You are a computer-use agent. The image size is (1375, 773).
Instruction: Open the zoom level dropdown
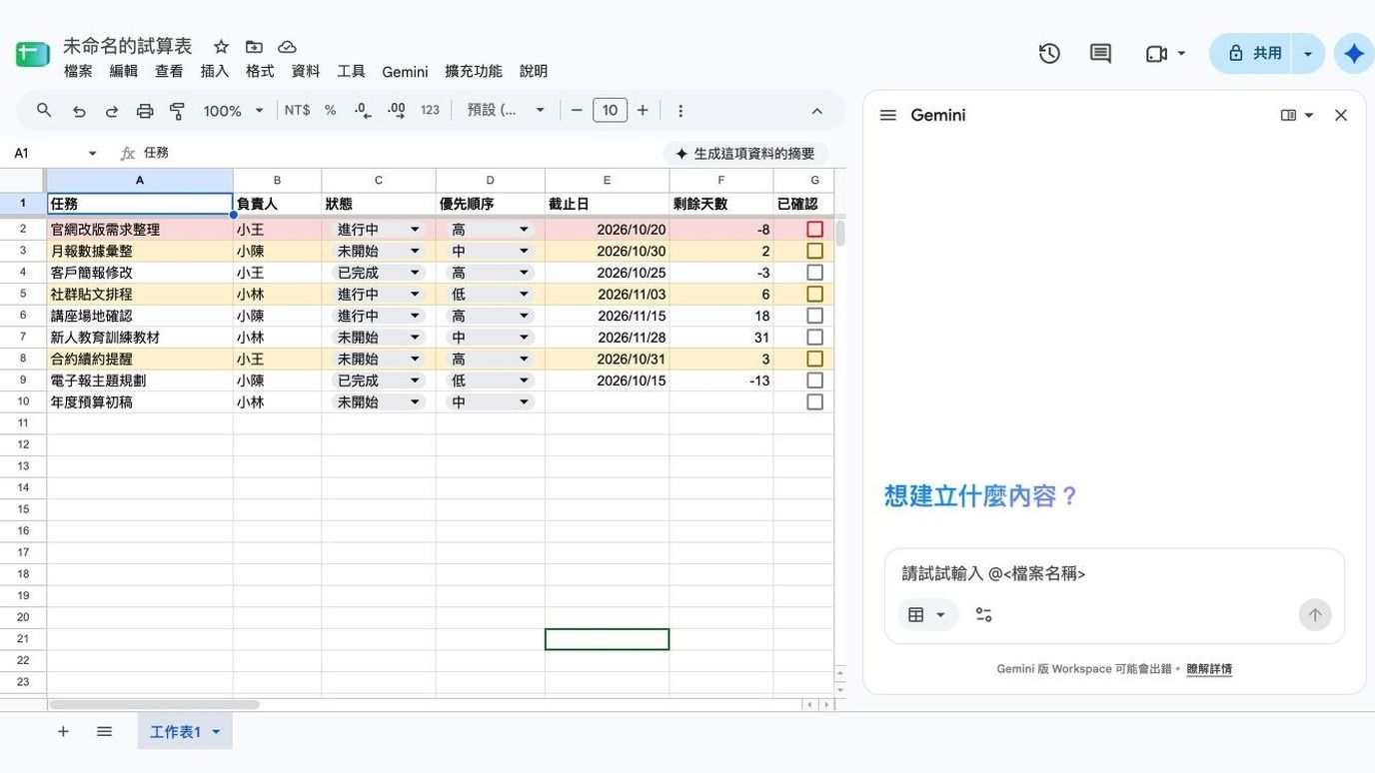click(234, 111)
